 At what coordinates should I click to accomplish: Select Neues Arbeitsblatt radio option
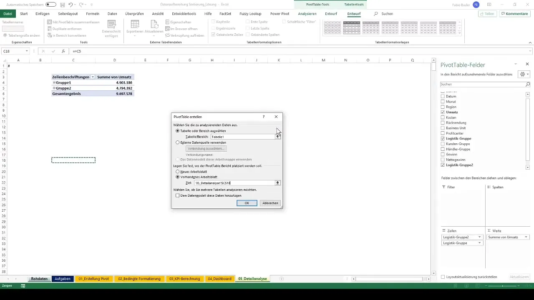pyautogui.click(x=178, y=172)
